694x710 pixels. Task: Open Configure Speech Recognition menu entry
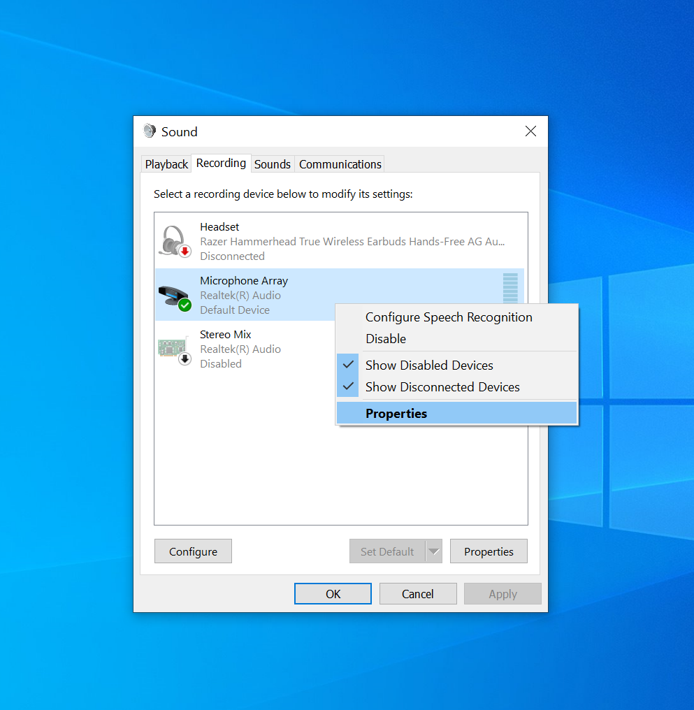448,317
